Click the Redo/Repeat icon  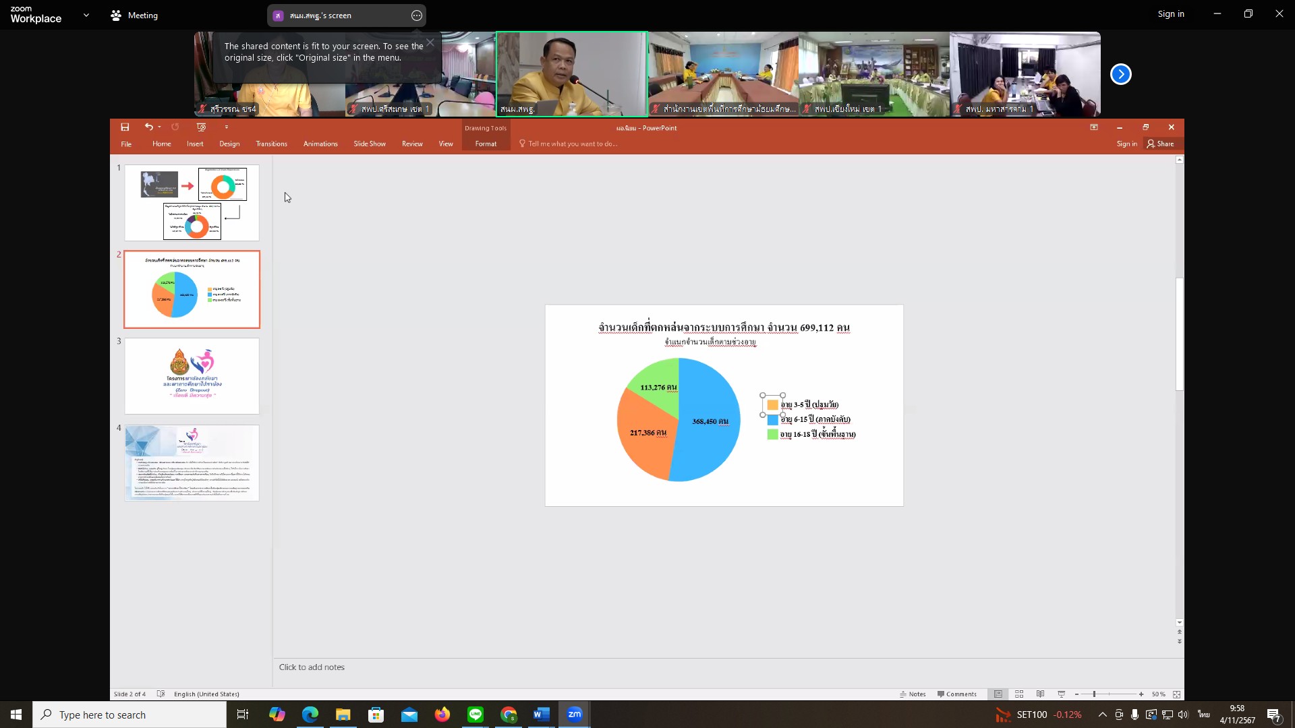point(175,127)
